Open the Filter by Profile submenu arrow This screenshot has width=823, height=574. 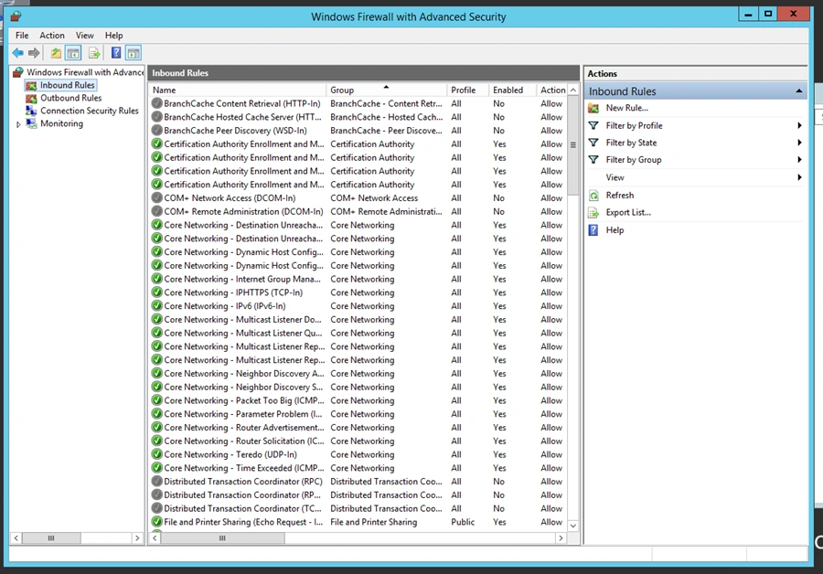pos(799,125)
